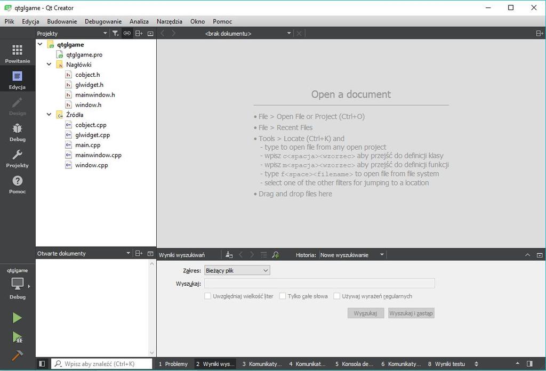Viewport: 546px width, 371px height.
Task: Click the filter tree icon in Projekty panel
Action: click(115, 34)
